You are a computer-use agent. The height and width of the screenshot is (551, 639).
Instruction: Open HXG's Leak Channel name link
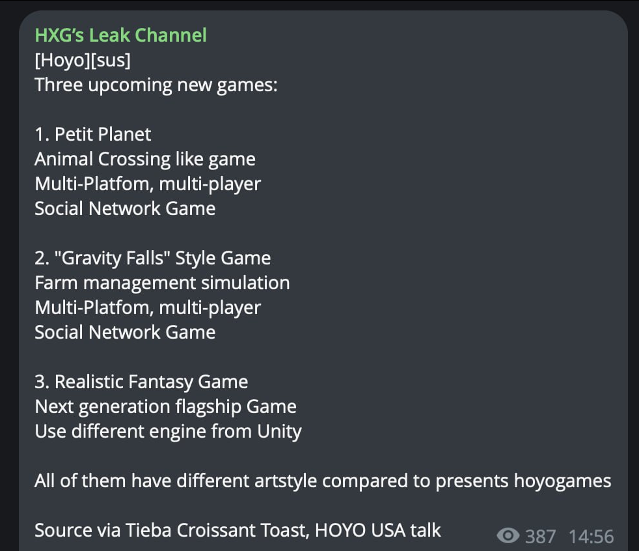tap(120, 35)
